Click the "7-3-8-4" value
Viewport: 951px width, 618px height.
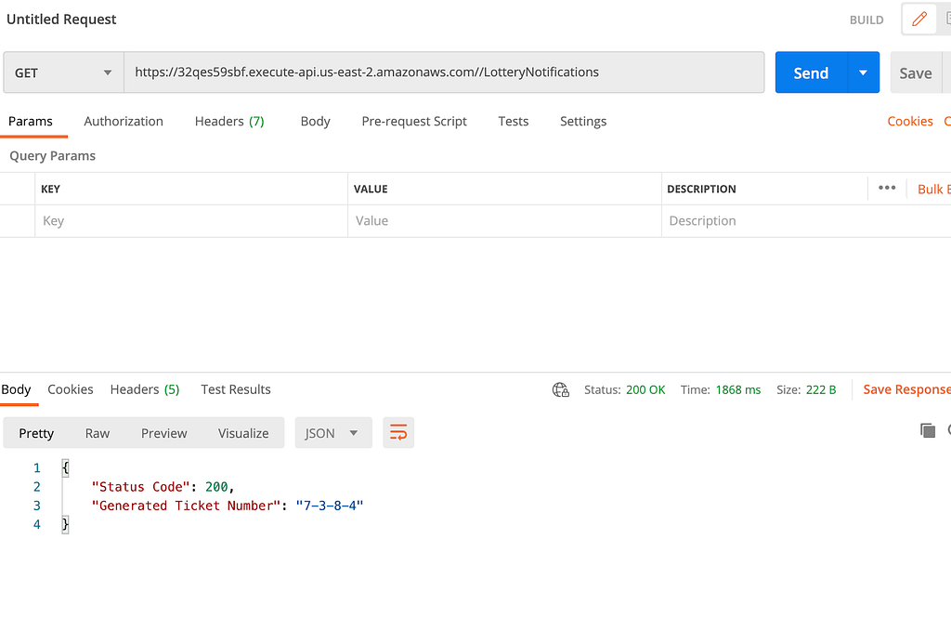[330, 506]
